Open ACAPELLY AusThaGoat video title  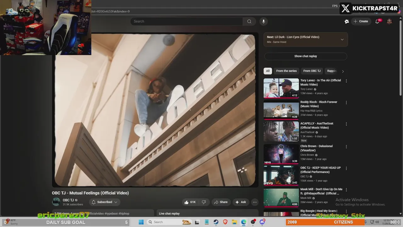tap(317, 125)
